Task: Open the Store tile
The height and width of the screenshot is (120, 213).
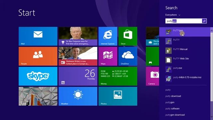Action: tap(128, 36)
